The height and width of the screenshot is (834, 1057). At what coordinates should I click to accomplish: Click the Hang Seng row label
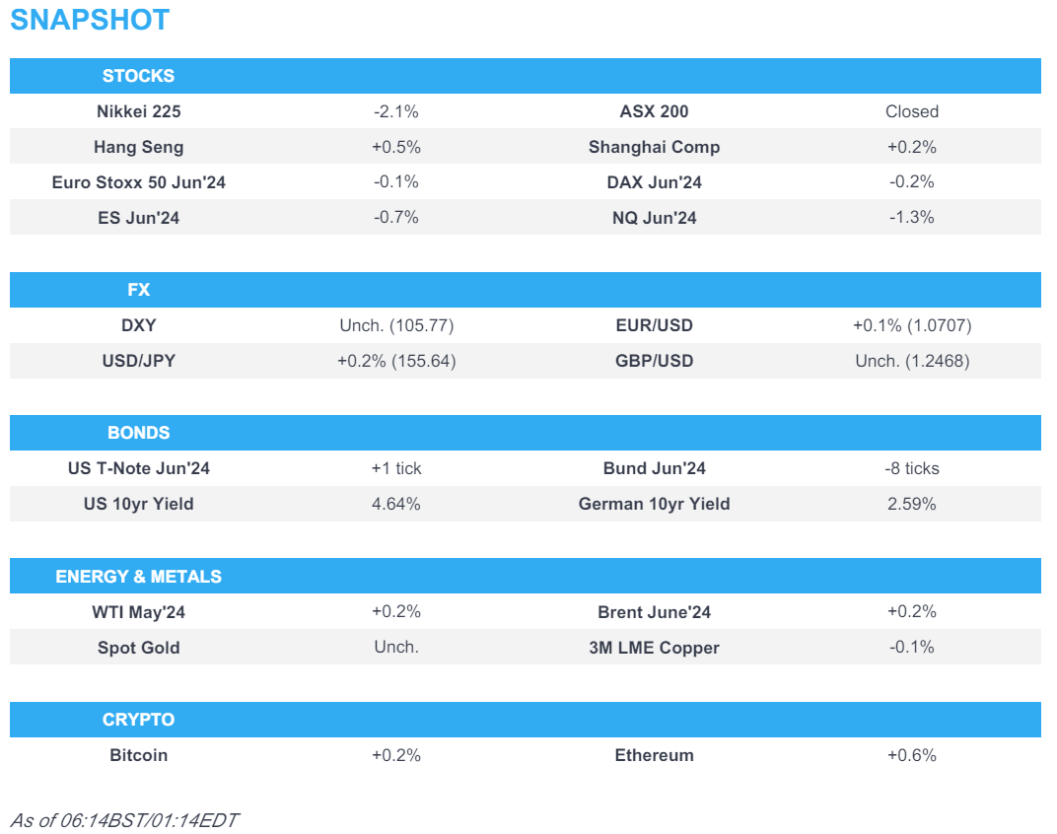[x=138, y=147]
